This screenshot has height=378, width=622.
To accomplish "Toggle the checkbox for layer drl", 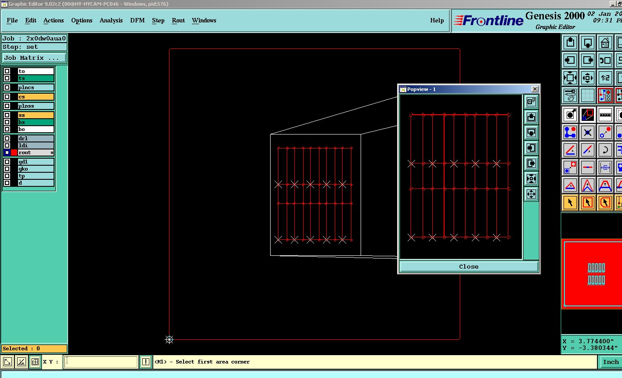I will [7, 138].
